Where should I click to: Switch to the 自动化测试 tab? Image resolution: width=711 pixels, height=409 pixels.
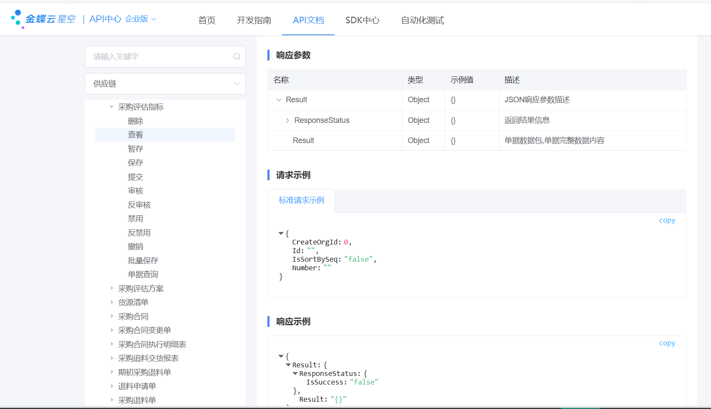pyautogui.click(x=422, y=20)
